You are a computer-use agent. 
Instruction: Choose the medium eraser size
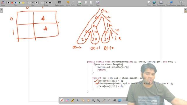tap(46, 3)
